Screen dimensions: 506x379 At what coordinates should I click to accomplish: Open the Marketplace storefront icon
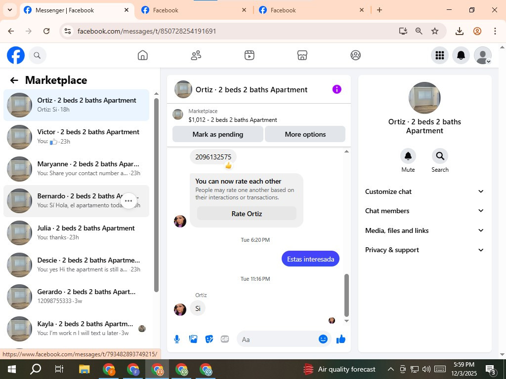point(302,55)
